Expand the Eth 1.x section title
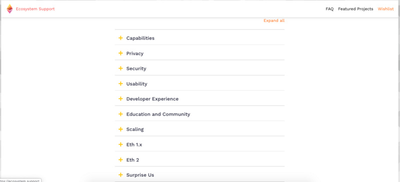This screenshot has width=400, height=182. (134, 144)
